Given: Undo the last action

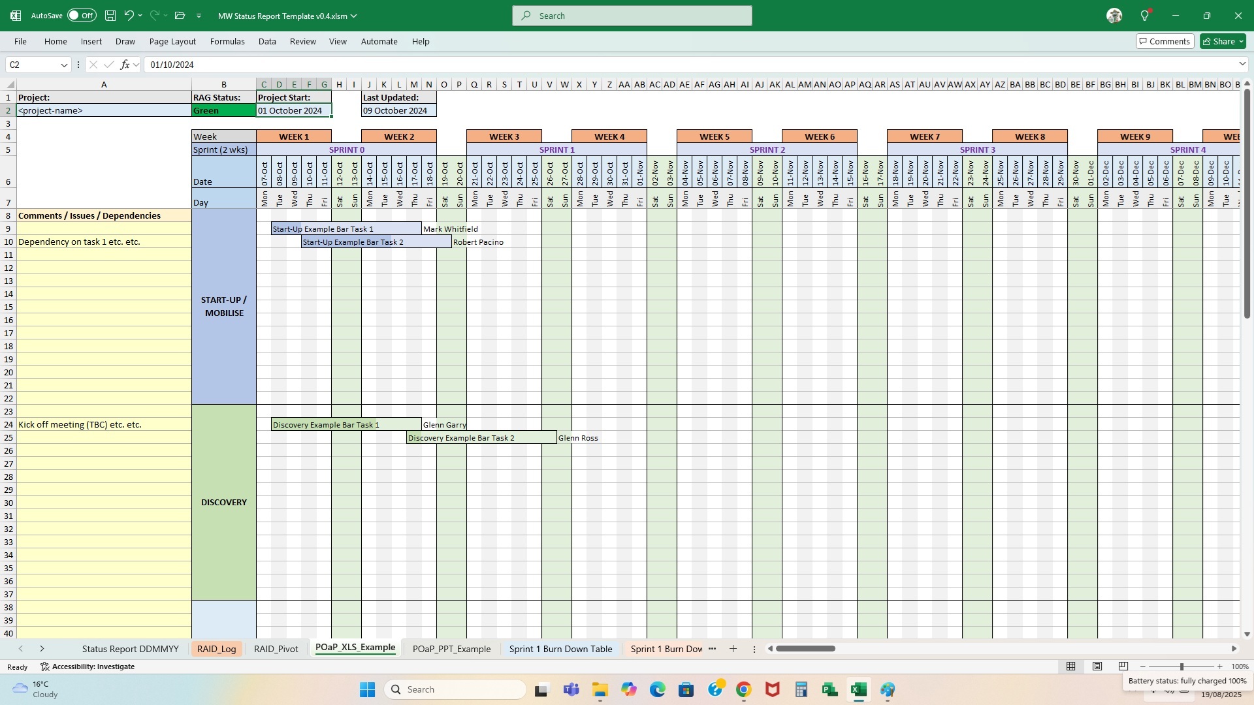Looking at the screenshot, I should pos(129,16).
